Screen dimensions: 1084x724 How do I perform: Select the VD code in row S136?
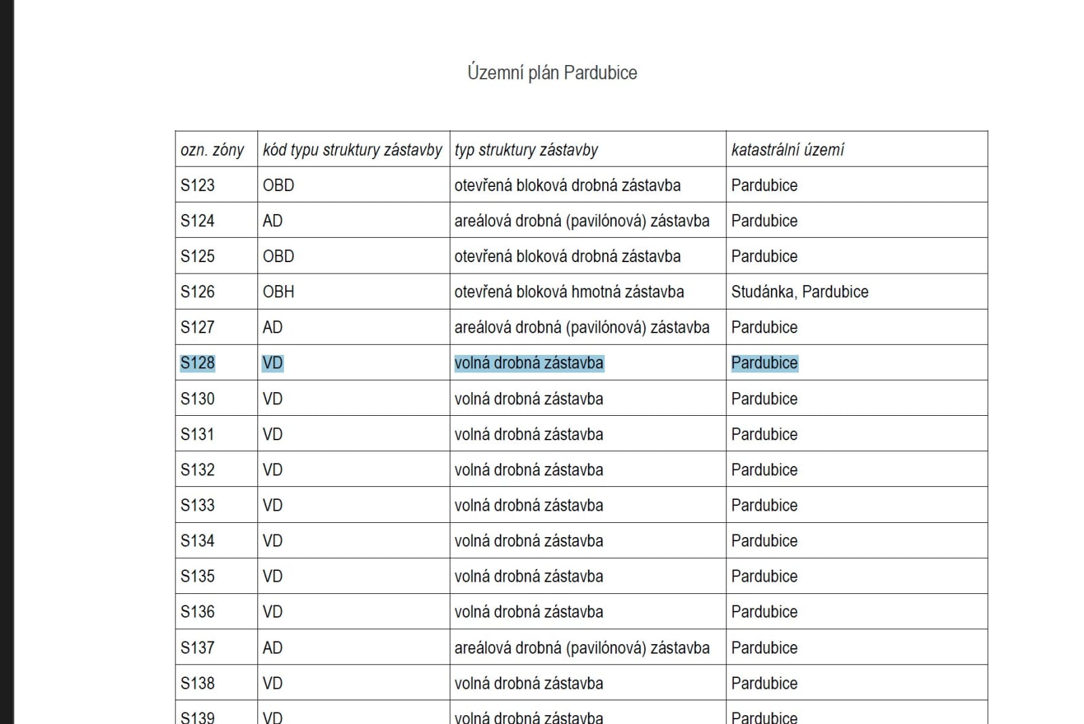click(272, 612)
